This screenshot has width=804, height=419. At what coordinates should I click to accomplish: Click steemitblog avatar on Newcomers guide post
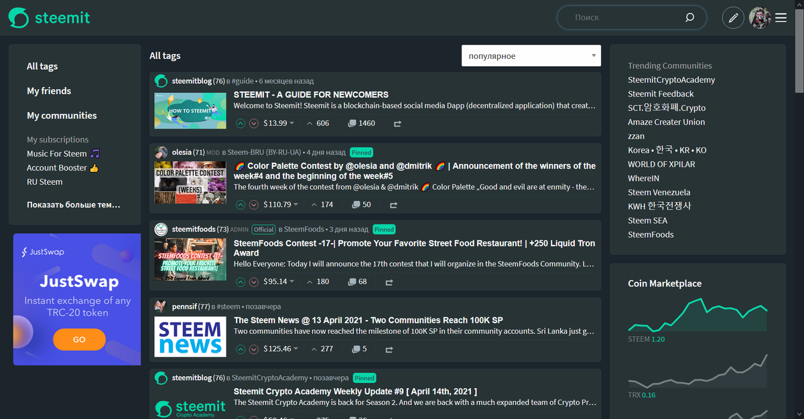(x=161, y=81)
